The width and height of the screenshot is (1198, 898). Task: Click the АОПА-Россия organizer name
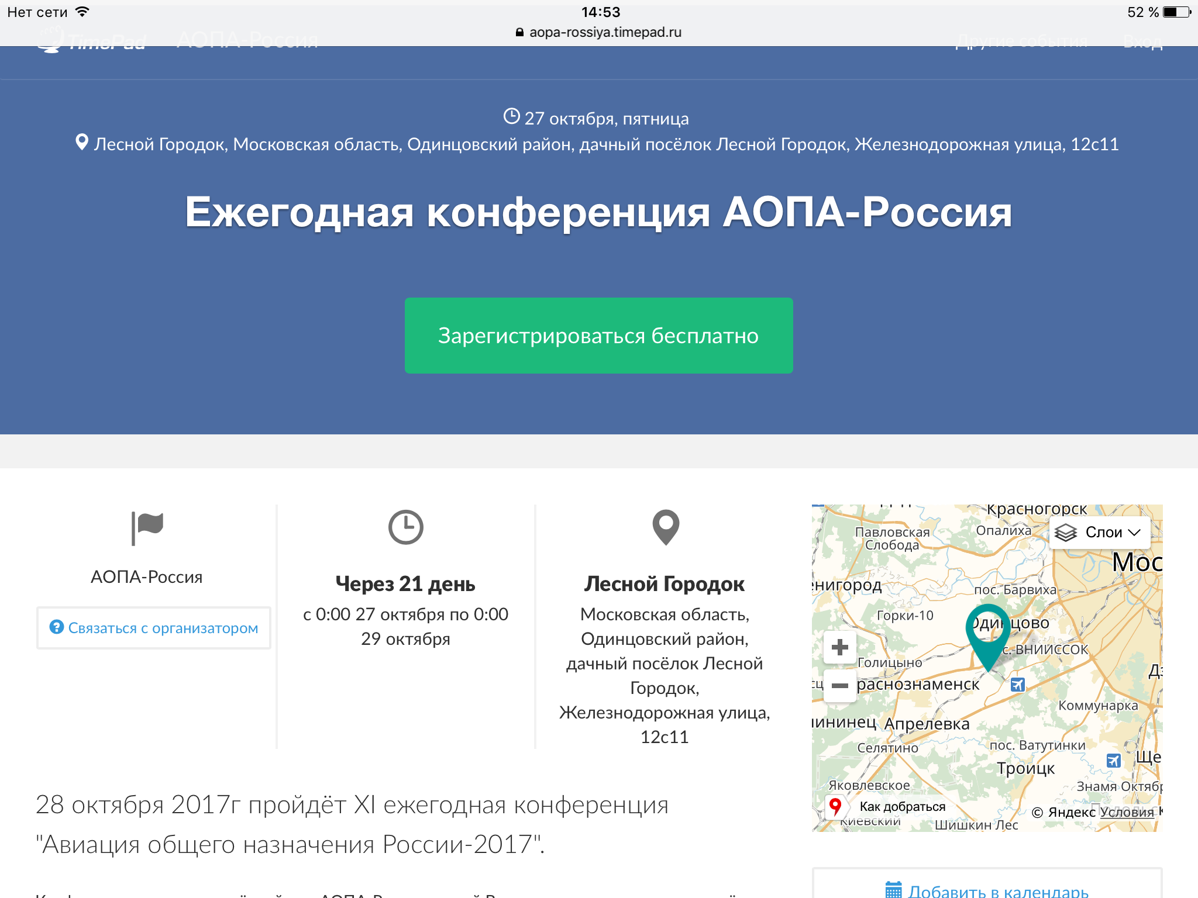pyautogui.click(x=146, y=577)
